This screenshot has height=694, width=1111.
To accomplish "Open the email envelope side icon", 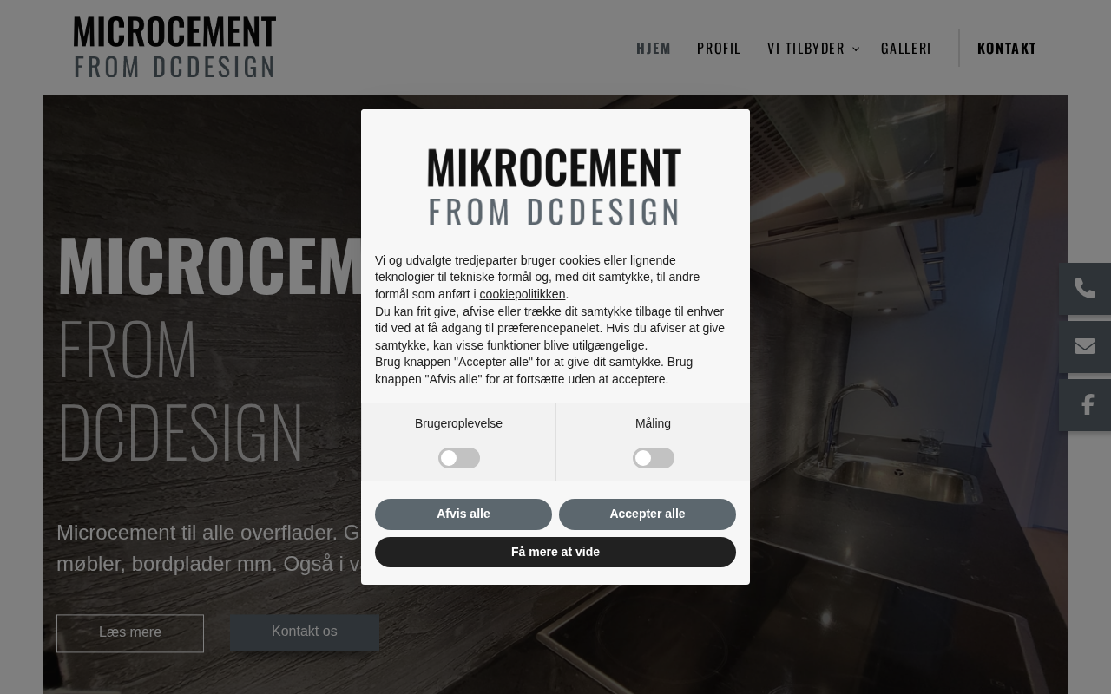I will [1085, 347].
